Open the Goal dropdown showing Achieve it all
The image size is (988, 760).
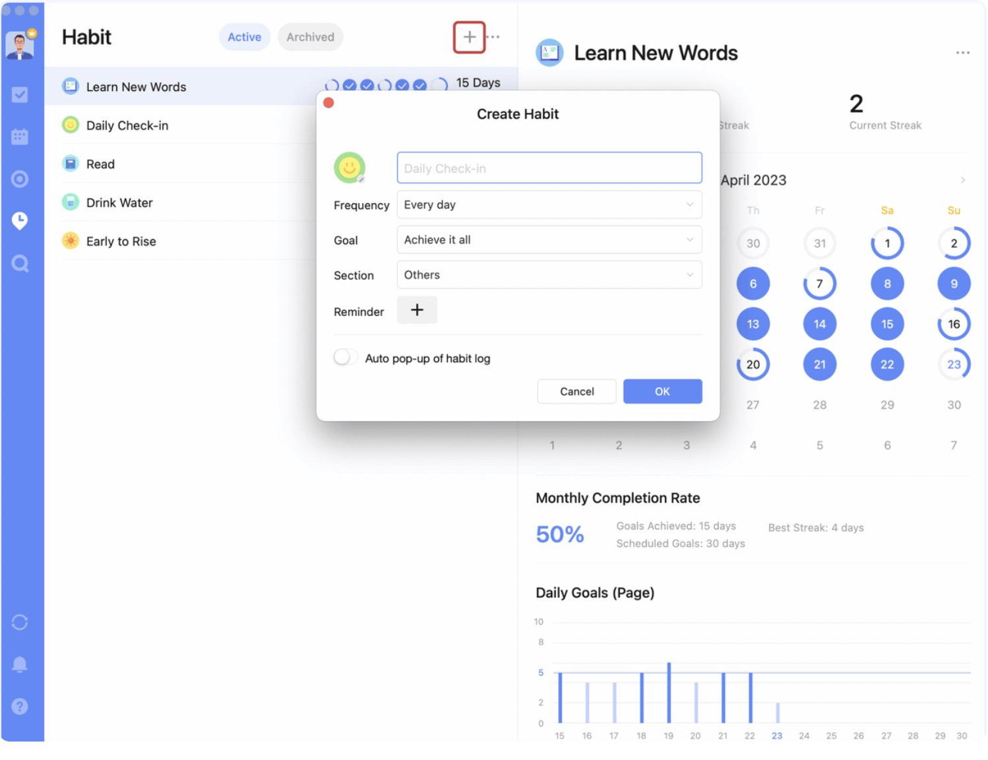pyautogui.click(x=549, y=239)
